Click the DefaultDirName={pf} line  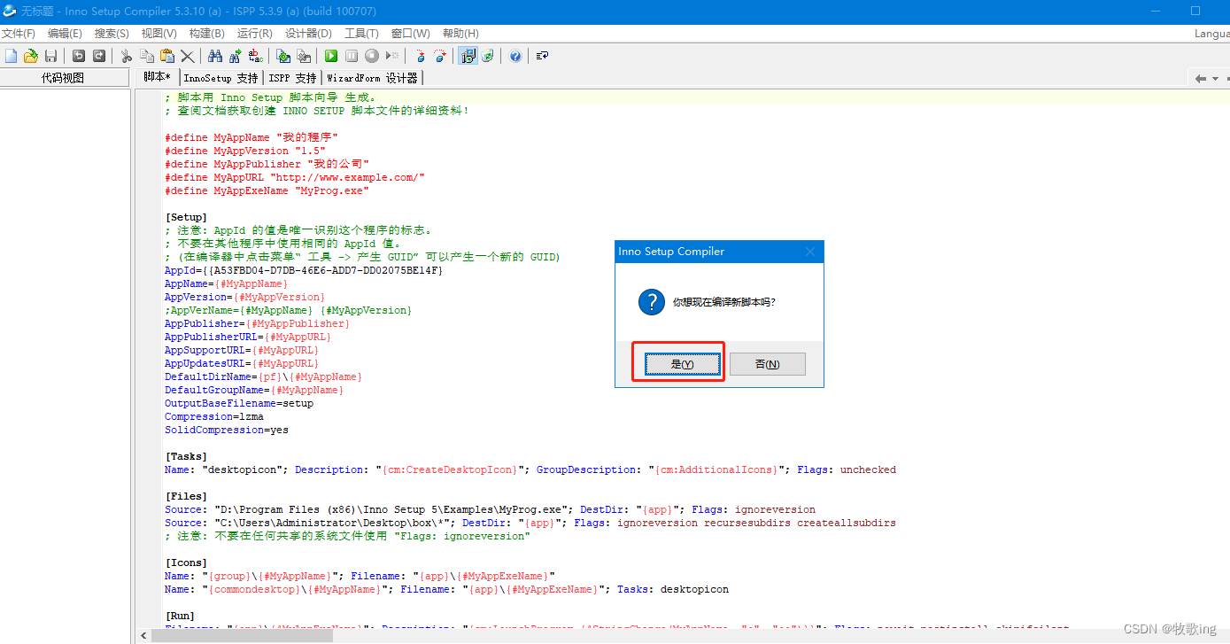point(263,376)
